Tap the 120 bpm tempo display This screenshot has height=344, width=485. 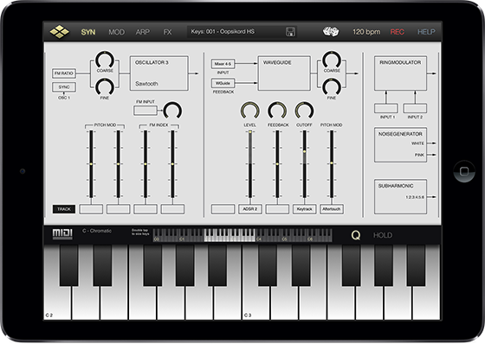[x=366, y=32]
